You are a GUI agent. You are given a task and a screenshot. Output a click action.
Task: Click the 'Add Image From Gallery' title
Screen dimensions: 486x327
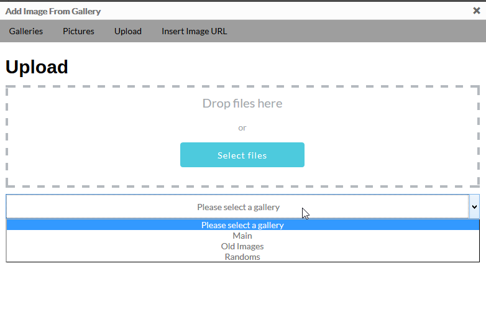pyautogui.click(x=53, y=11)
